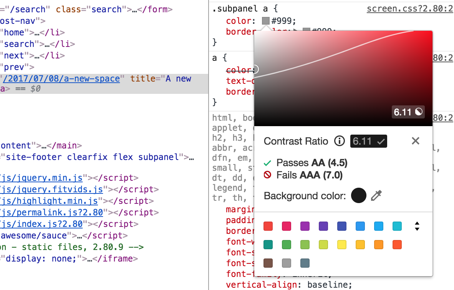
Task: Open the js/jquery.fitvids.js script link
Action: pos(51,189)
